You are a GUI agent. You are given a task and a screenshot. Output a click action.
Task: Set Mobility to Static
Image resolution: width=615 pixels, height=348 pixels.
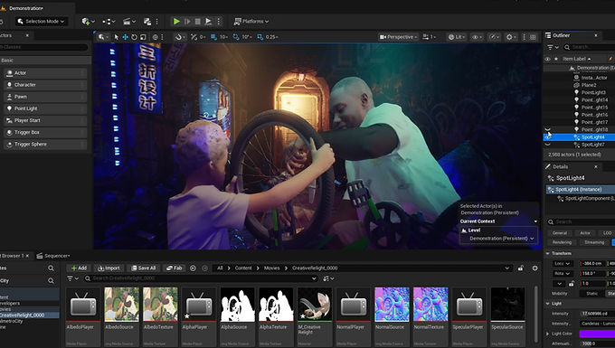tap(591, 293)
